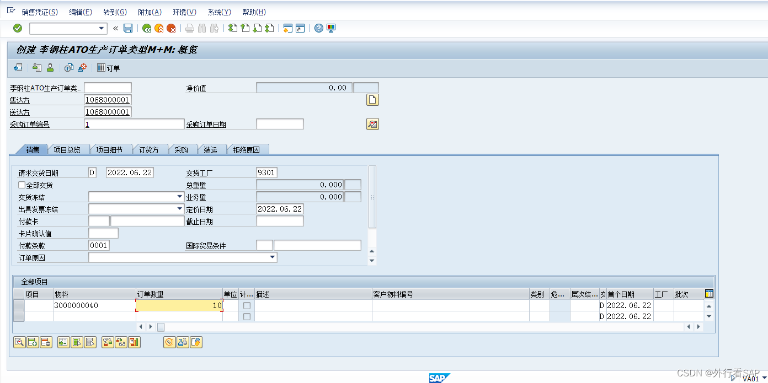Check the box in second item row
Image resolution: width=768 pixels, height=383 pixels.
247,316
